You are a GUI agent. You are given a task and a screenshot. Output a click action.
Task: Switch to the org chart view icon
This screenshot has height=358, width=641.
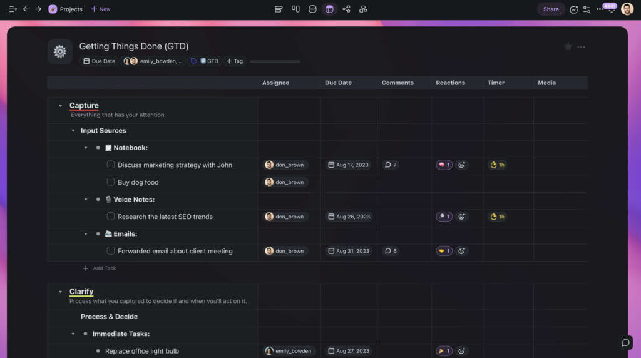coord(363,9)
